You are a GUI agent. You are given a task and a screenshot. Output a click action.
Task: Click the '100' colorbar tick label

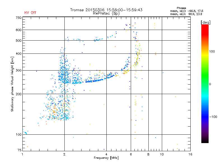212,52
